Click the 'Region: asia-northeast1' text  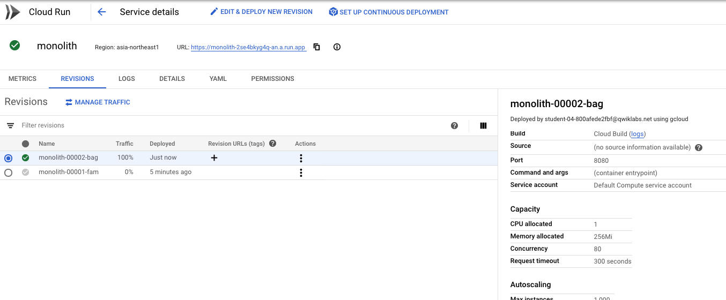click(x=127, y=47)
